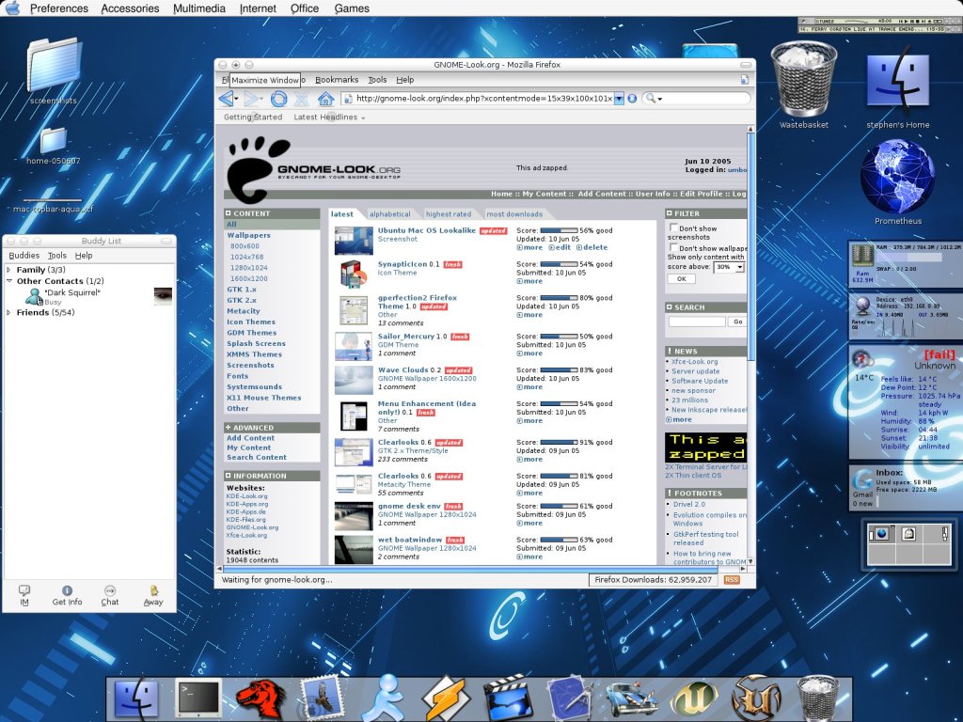Set Away status in Buddy List

[153, 595]
